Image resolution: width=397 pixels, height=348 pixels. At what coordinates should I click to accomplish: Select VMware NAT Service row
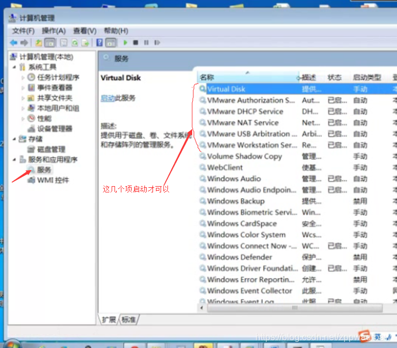click(x=297, y=123)
